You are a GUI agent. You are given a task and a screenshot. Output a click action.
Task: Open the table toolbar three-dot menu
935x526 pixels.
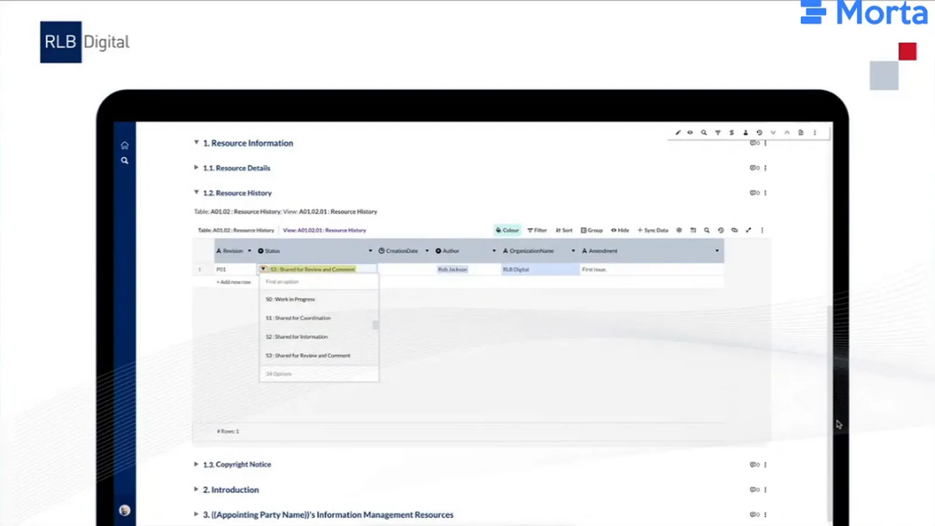[762, 230]
